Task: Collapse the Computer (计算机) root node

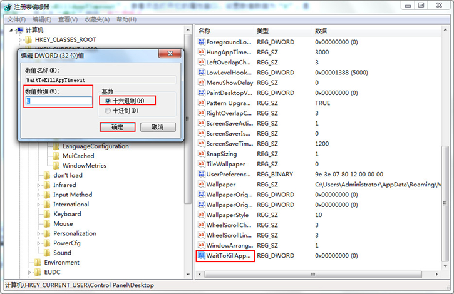Action: click(11, 30)
